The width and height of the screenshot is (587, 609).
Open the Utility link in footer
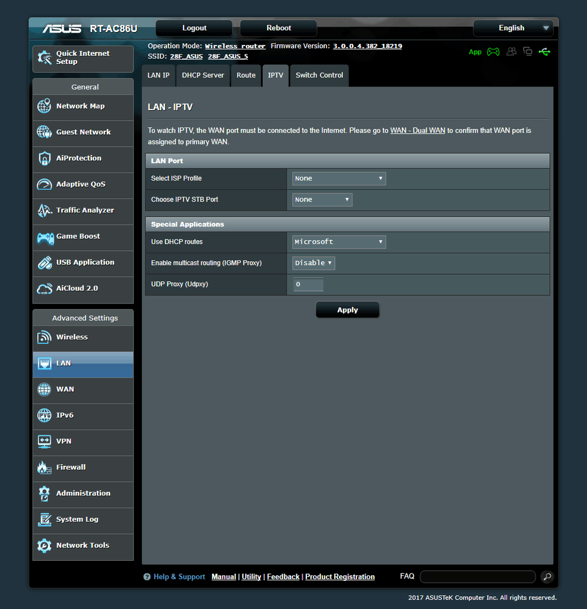251,577
